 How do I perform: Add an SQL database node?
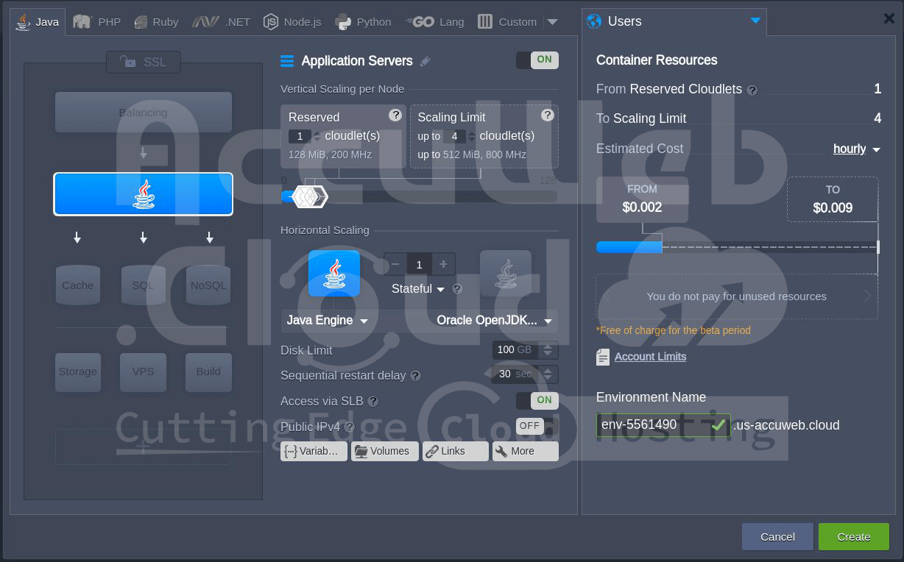[x=144, y=285]
